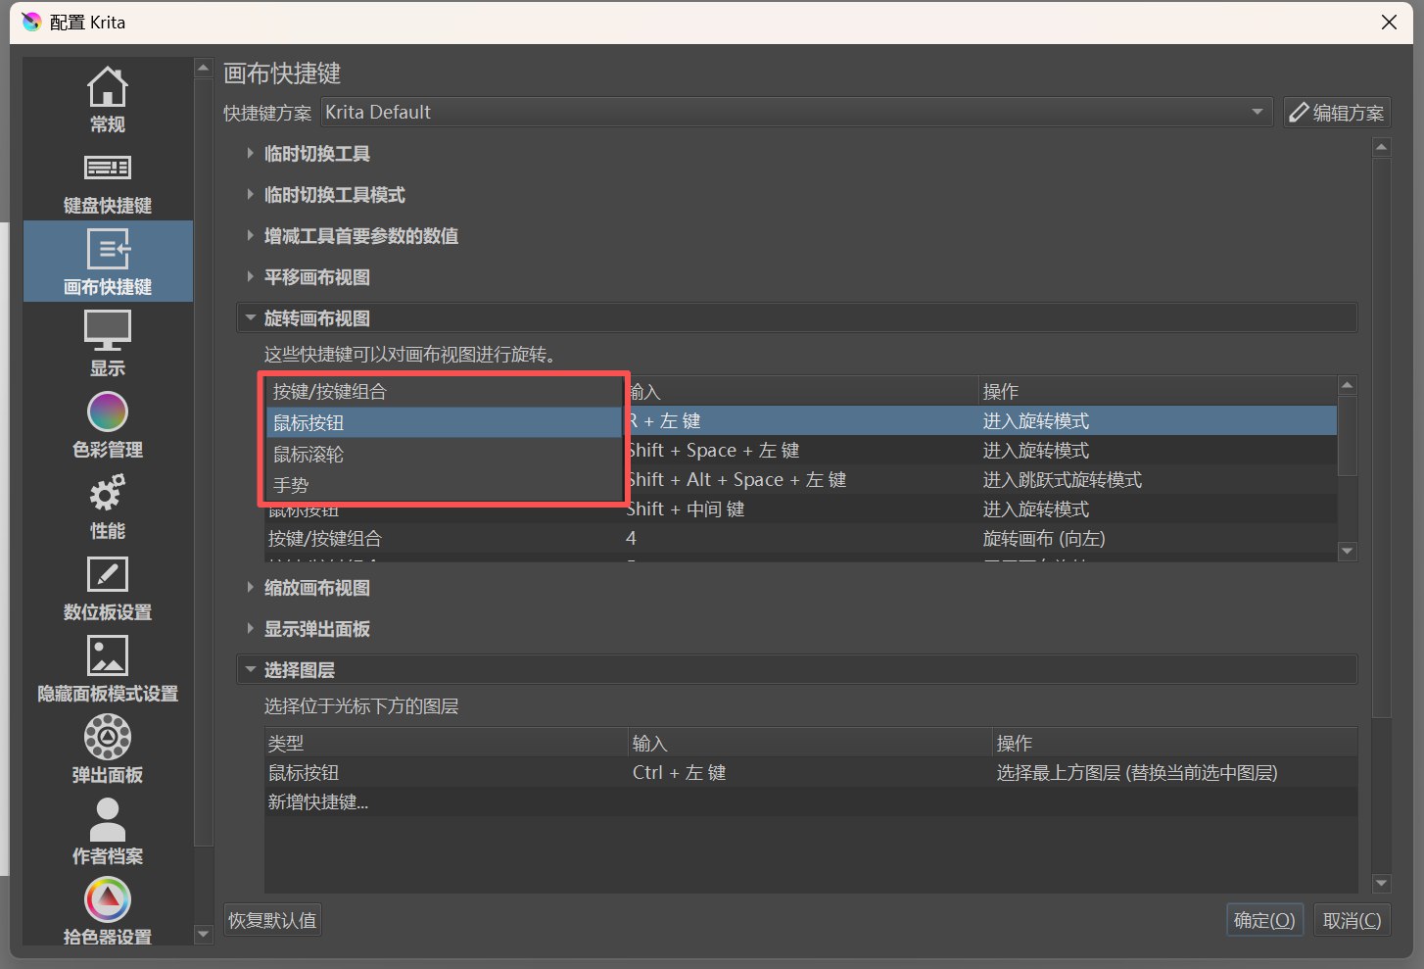Open the 键盘快捷键 keyboard shortcuts page
Screen dimensions: 1424x969
[108, 182]
